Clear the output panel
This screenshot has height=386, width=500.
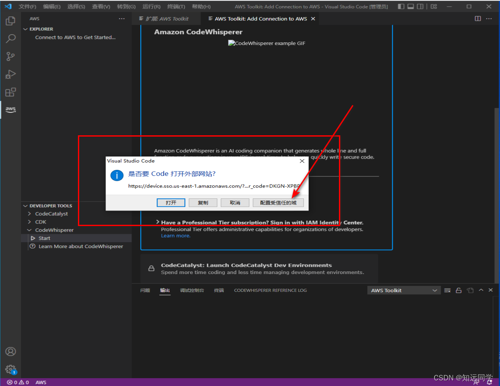click(447, 290)
